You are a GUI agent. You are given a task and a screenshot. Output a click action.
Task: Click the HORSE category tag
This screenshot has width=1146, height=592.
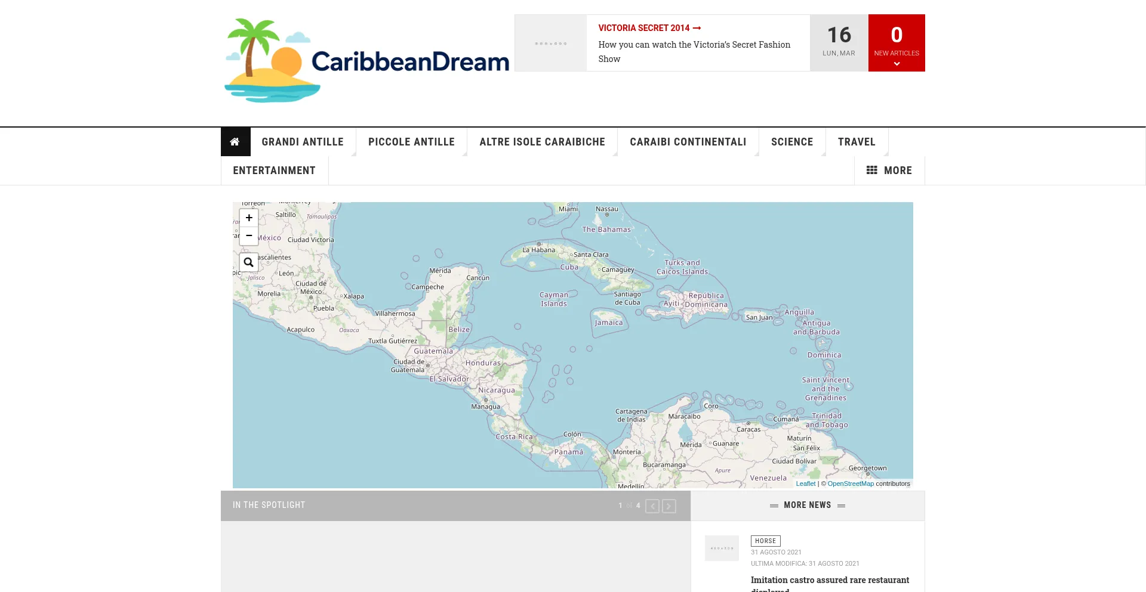tap(766, 541)
